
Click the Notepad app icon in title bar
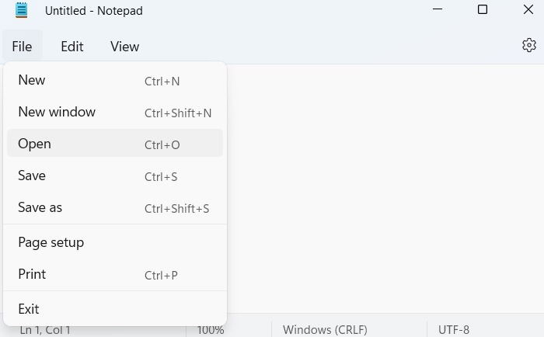pos(21,11)
